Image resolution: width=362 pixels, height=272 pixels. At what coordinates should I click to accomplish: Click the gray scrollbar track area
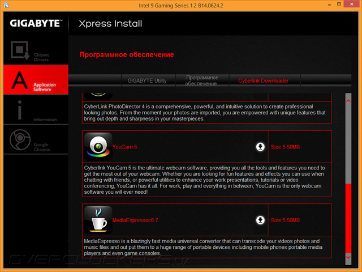click(x=348, y=143)
